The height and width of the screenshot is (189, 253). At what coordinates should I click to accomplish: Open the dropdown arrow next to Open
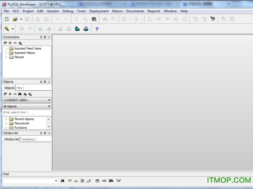(21, 19)
